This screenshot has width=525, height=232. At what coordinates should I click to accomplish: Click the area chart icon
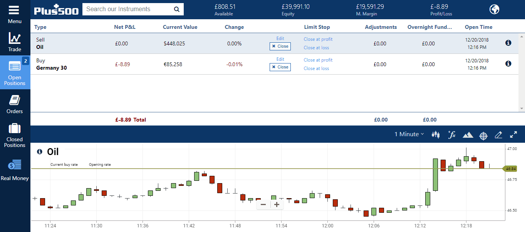click(x=467, y=134)
